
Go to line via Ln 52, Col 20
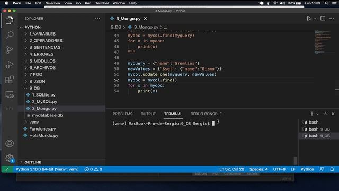[x=231, y=169]
